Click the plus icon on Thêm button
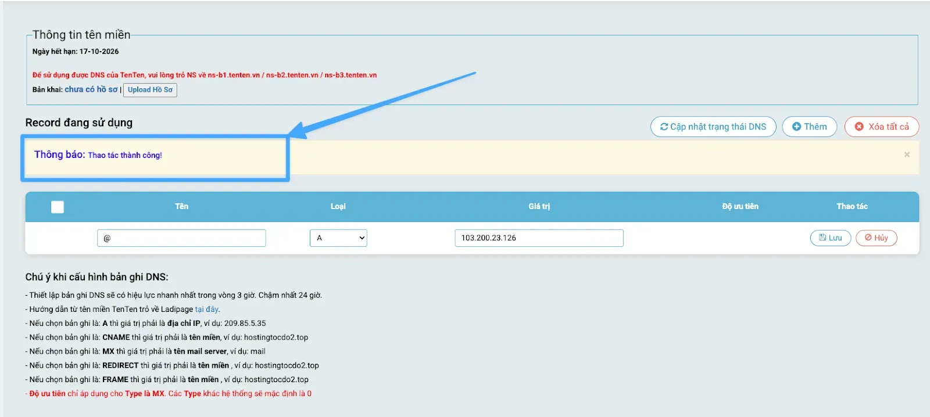 [x=796, y=127]
